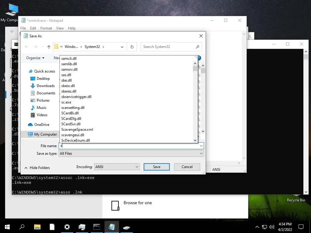This screenshot has width=311, height=233.
Task: Close the Save As dialog
Action: (201, 36)
